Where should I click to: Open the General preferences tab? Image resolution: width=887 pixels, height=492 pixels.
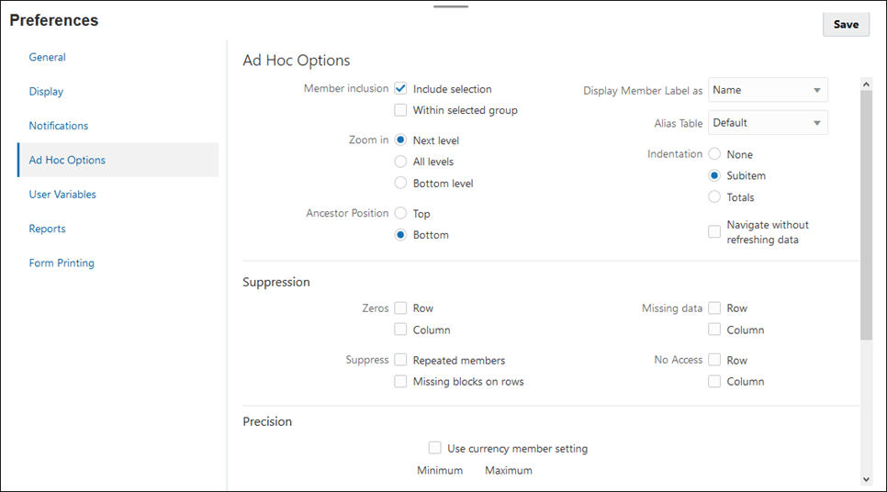tap(47, 57)
